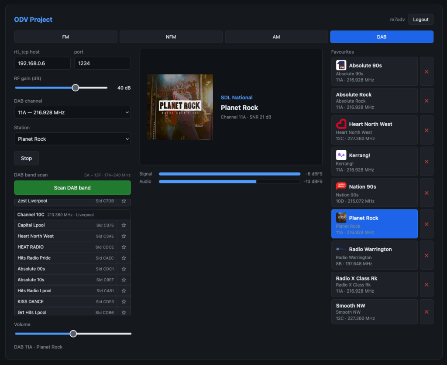Viewport: 447px width, 365px height.
Task: Start a DAB band scan
Action: [x=72, y=188]
